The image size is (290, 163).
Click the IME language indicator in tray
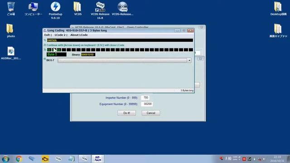coord(228,158)
